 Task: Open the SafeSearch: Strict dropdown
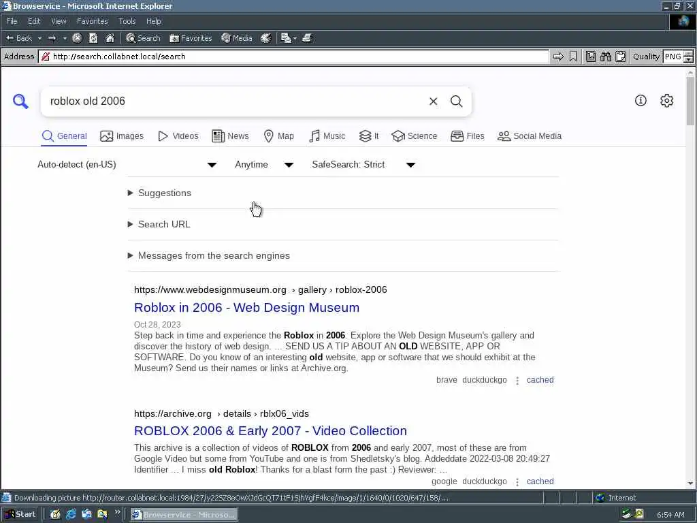(x=363, y=165)
